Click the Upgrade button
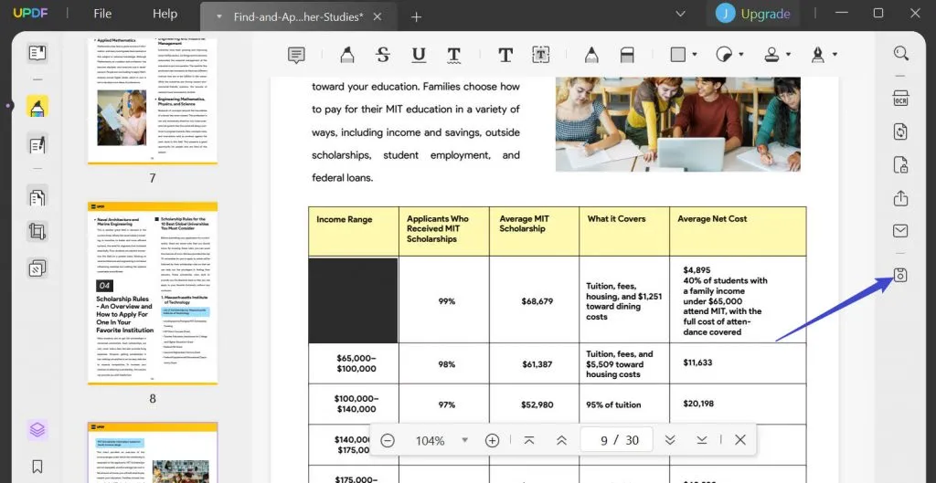The image size is (936, 483). (x=765, y=14)
